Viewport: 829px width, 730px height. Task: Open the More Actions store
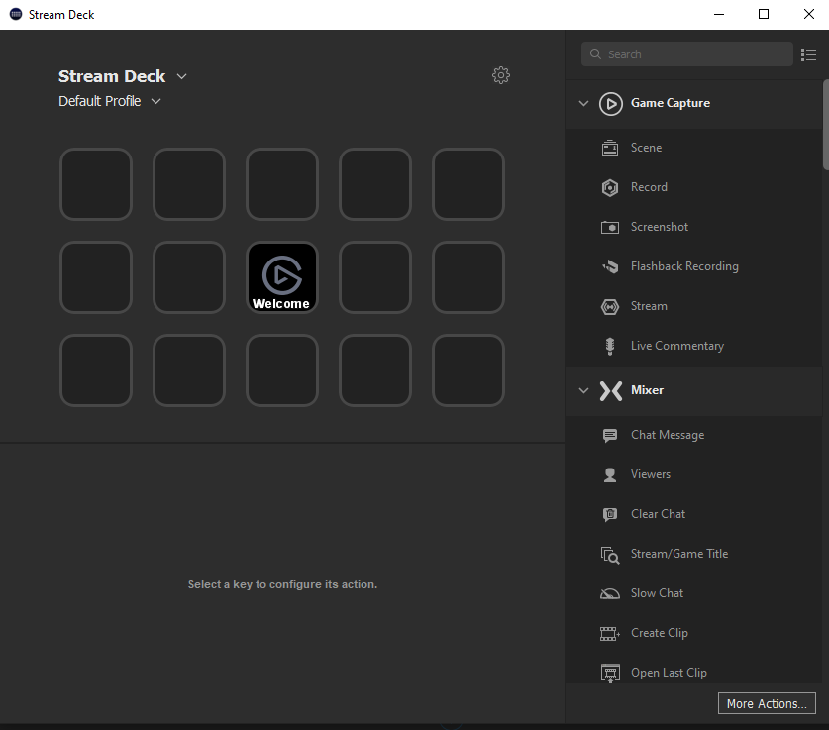tap(767, 703)
